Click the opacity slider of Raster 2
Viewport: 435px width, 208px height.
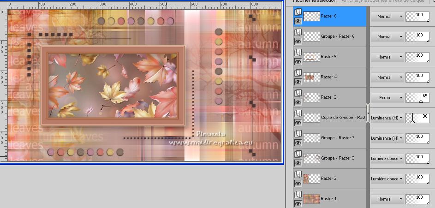click(x=417, y=179)
